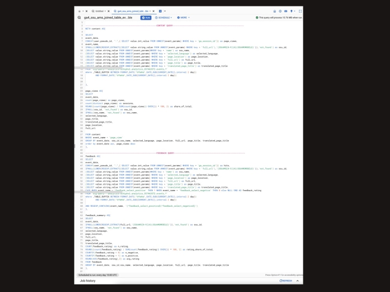The height and width of the screenshot is (292, 390).
Task: Click the messages envelope icon in the top bar
Action: point(285,11)
